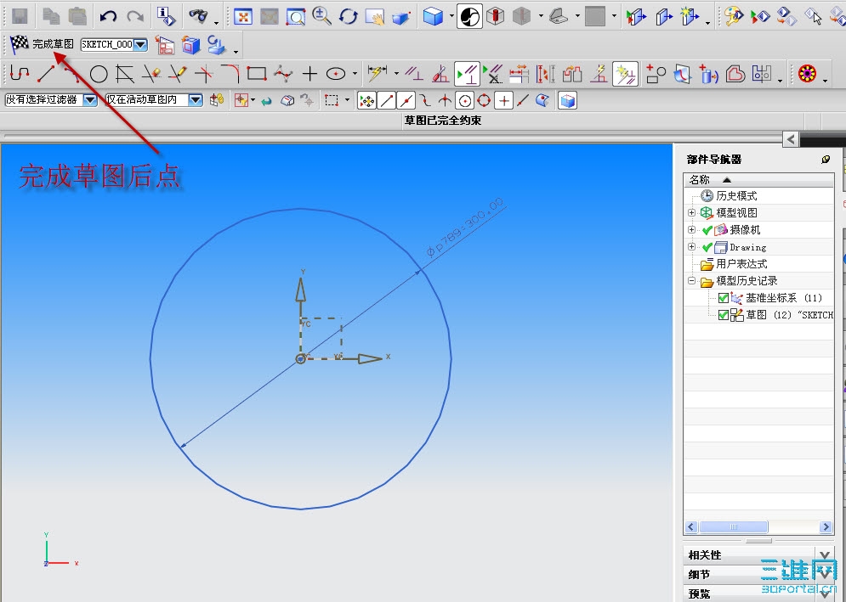
Task: Click the Edit Object Display palette icon
Action: point(733,16)
